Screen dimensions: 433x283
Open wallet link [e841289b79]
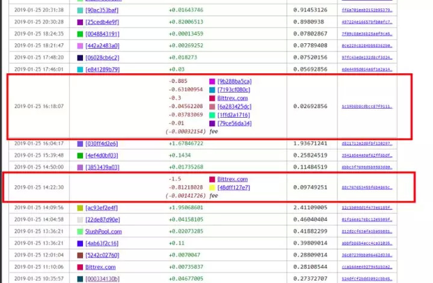[x=102, y=70]
